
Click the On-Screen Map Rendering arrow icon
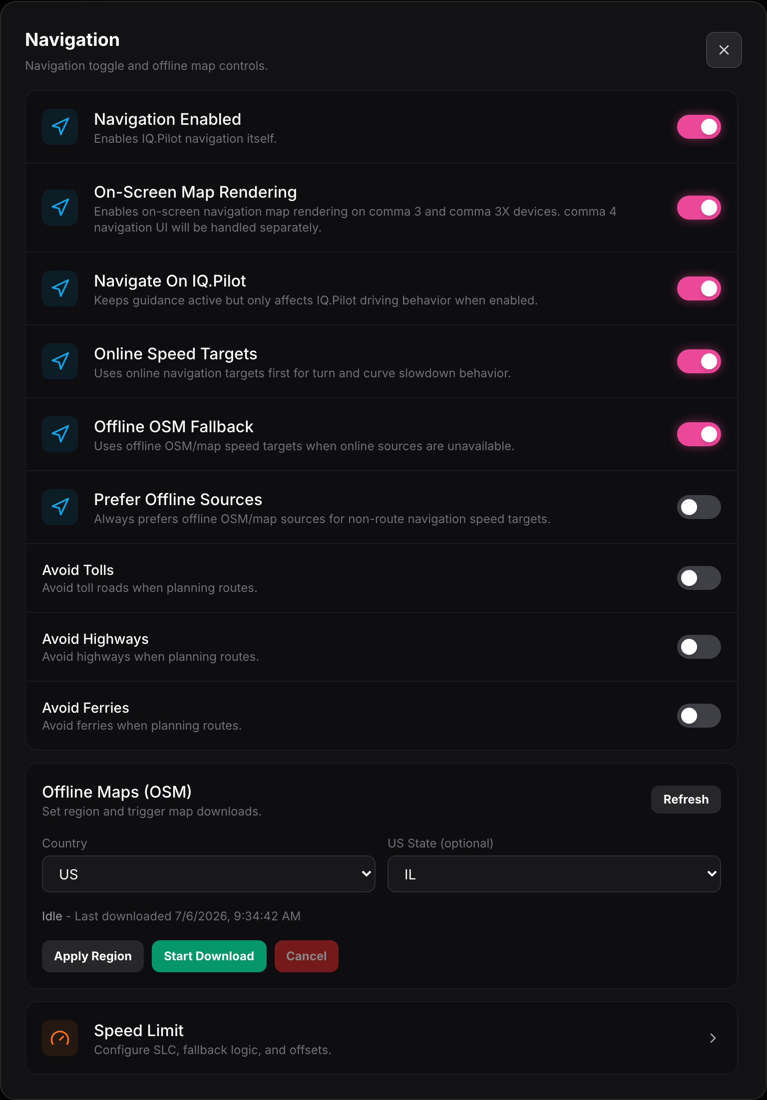[60, 208]
